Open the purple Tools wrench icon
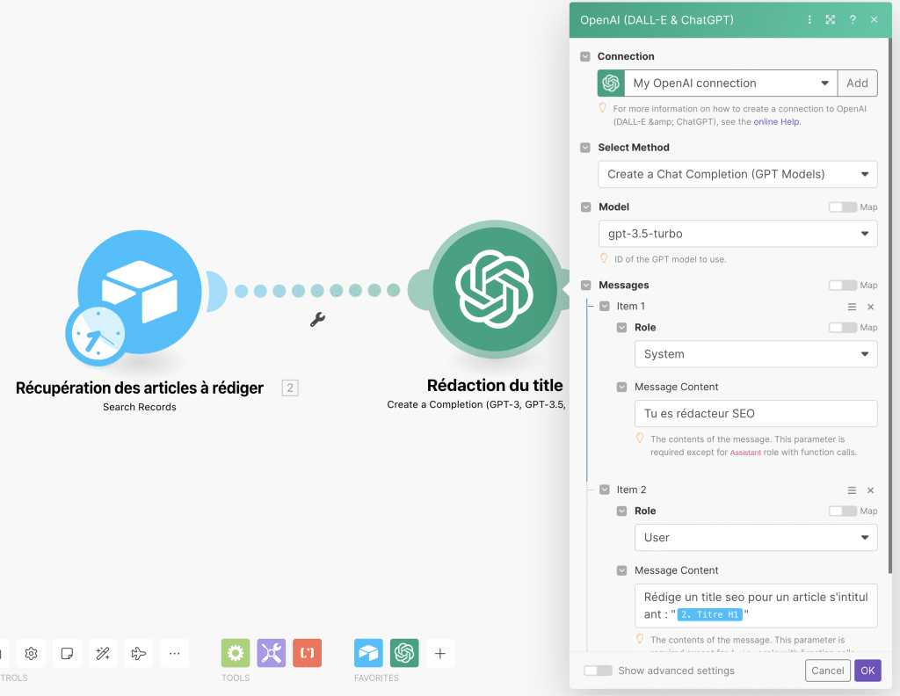900x696 pixels. point(272,653)
